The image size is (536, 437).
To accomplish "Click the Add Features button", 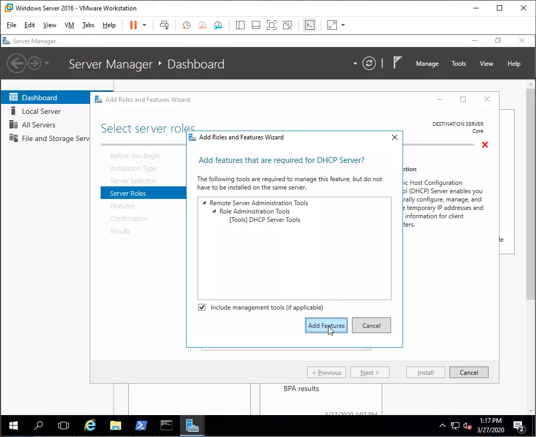I will (326, 325).
